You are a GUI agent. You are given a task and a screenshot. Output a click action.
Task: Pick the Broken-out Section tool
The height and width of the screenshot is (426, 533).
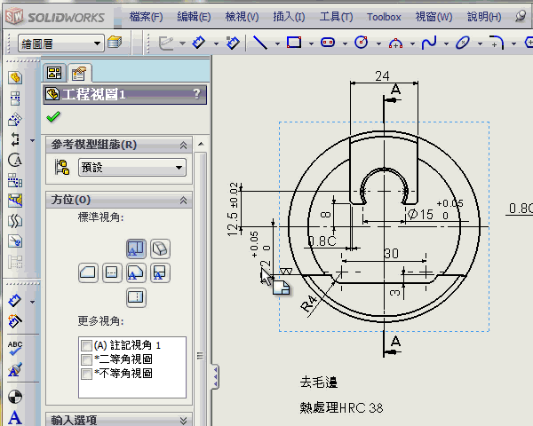[x=15, y=201]
